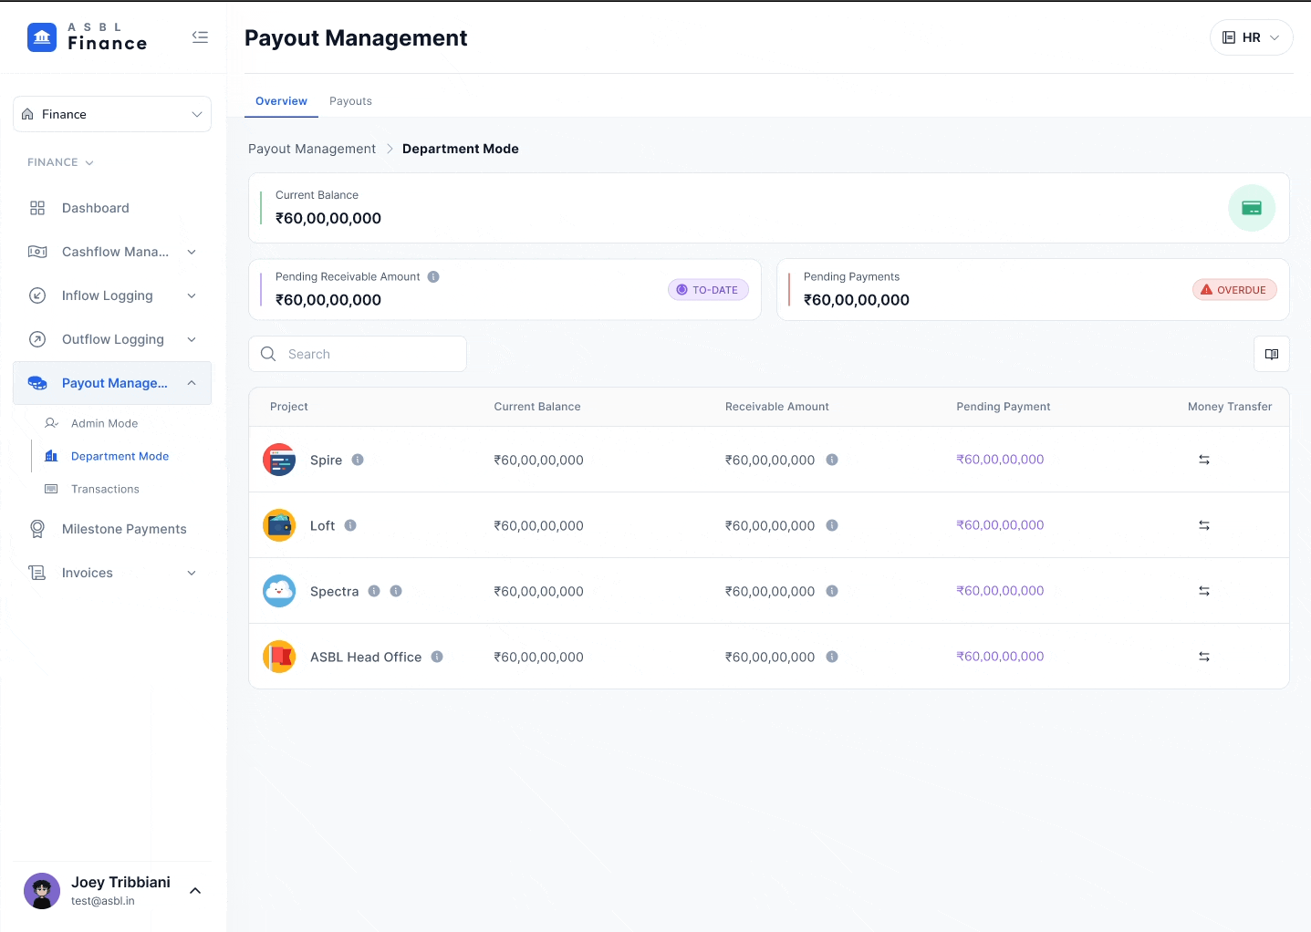Image resolution: width=1311 pixels, height=932 pixels.
Task: Open Spire pending payment amount link
Action: (x=1000, y=460)
